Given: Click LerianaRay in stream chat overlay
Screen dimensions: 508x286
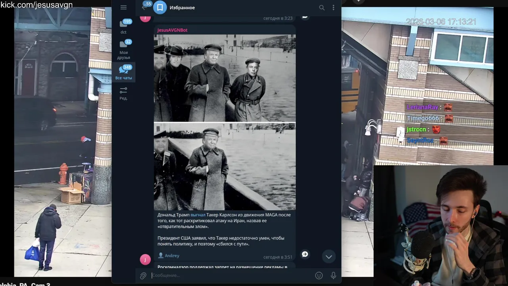Looking at the screenshot, I should coord(422,107).
